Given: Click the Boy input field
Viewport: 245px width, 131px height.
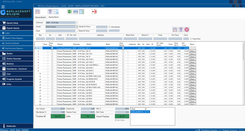Looking at the screenshot, I should [40, 39].
